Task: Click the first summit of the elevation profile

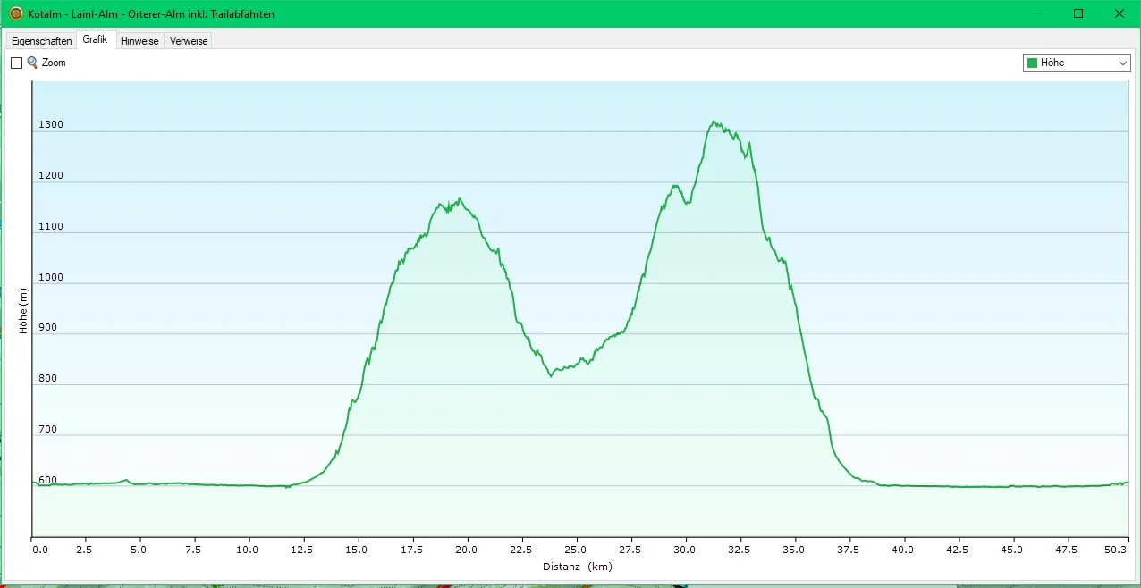Action: click(x=460, y=199)
